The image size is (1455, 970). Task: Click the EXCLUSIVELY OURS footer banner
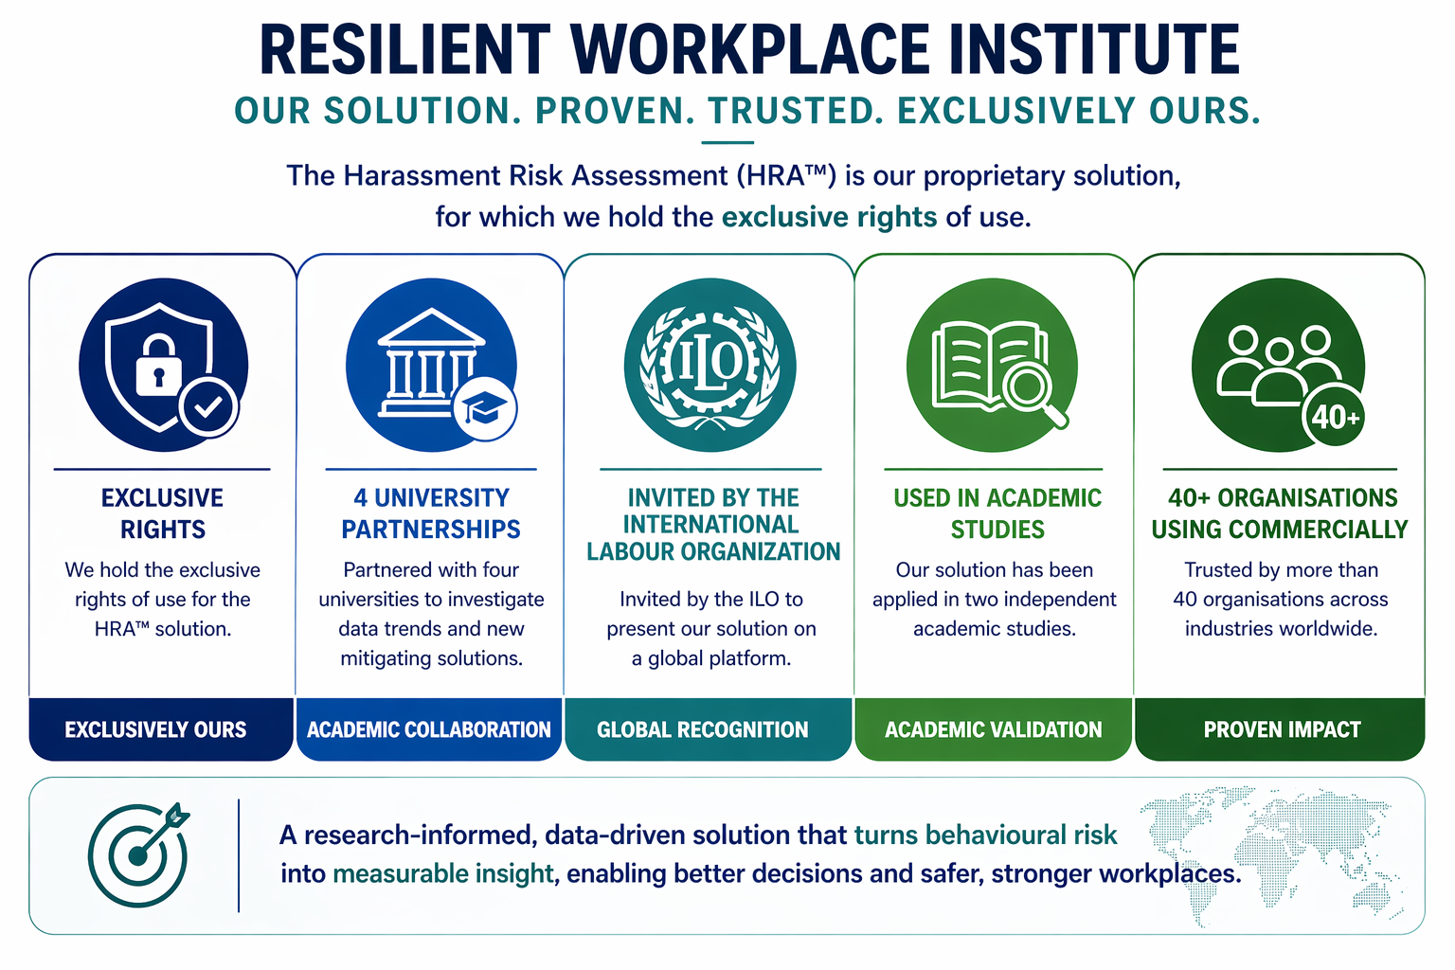pos(161,729)
